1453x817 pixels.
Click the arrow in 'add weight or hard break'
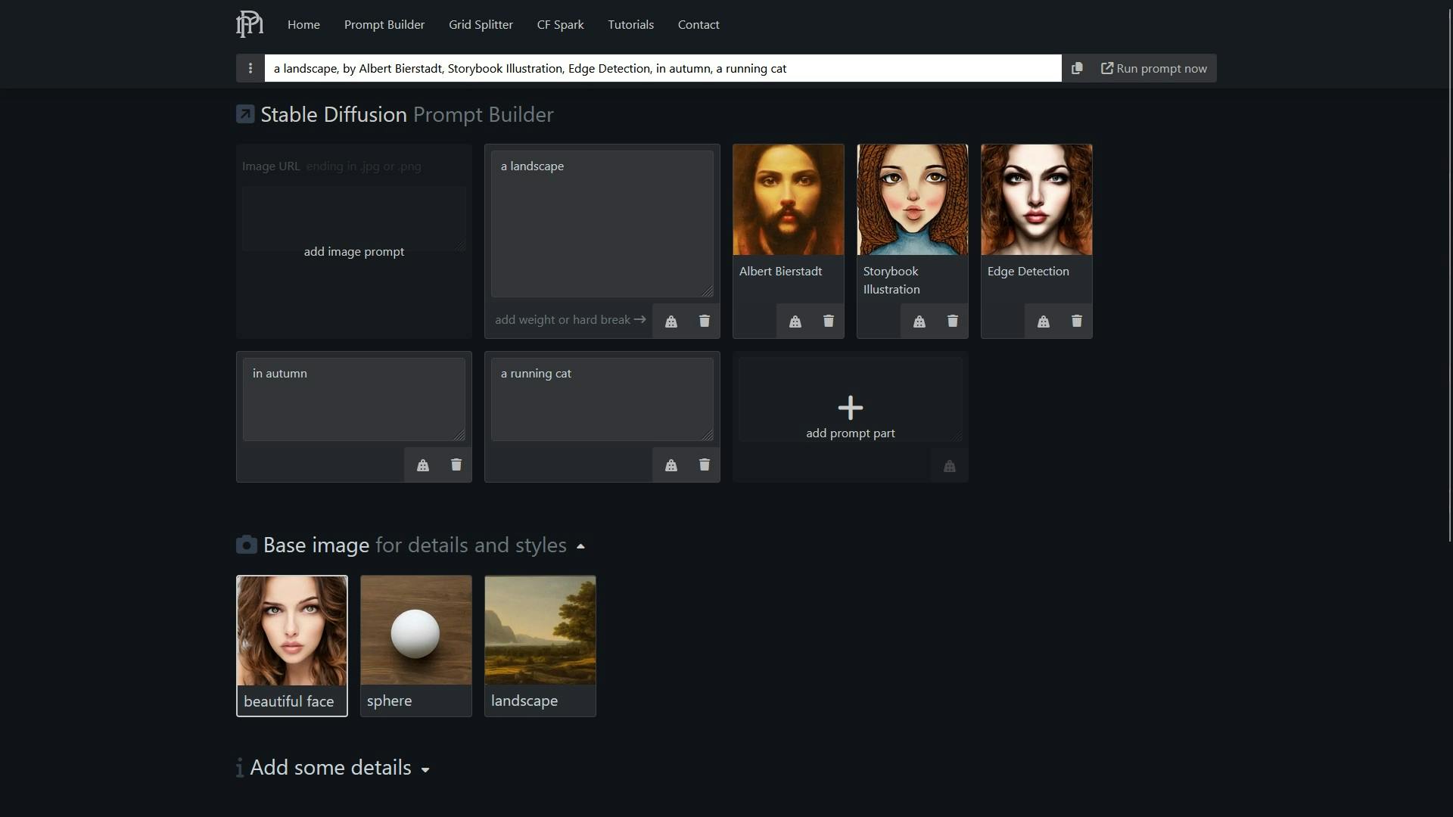(639, 320)
